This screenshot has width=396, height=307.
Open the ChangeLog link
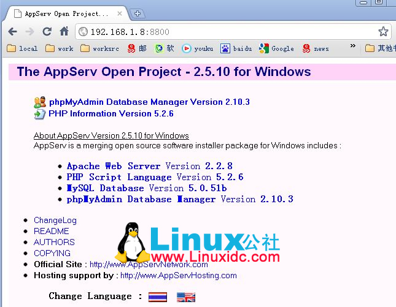click(55, 221)
